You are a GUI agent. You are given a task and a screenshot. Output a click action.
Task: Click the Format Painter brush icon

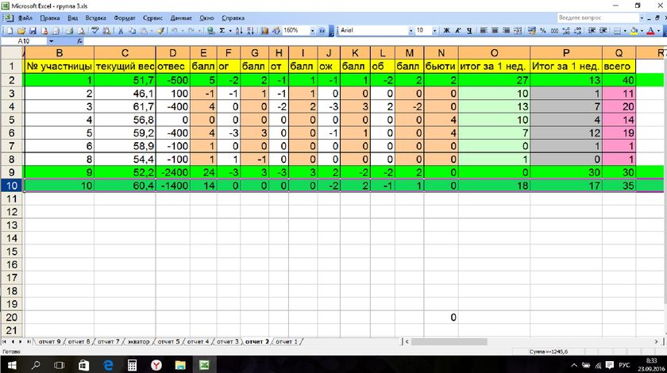point(160,31)
